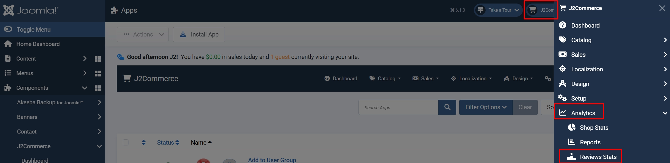Click the Install App button
The width and height of the screenshot is (670, 163).
point(199,34)
